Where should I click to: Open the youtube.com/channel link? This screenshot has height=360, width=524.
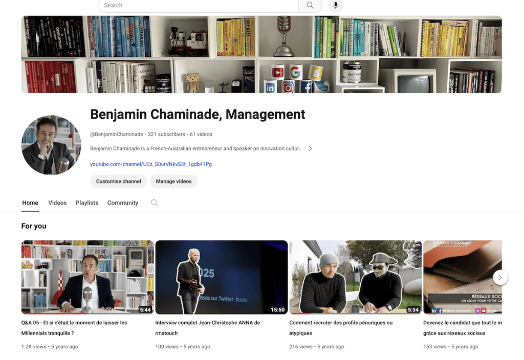(151, 164)
